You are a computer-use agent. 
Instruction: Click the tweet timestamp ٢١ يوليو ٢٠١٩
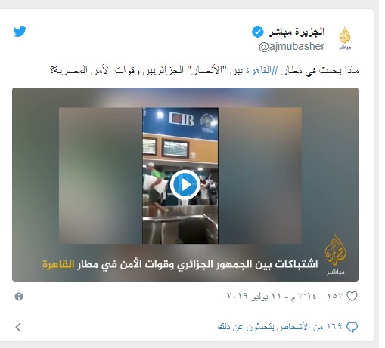pyautogui.click(x=272, y=296)
